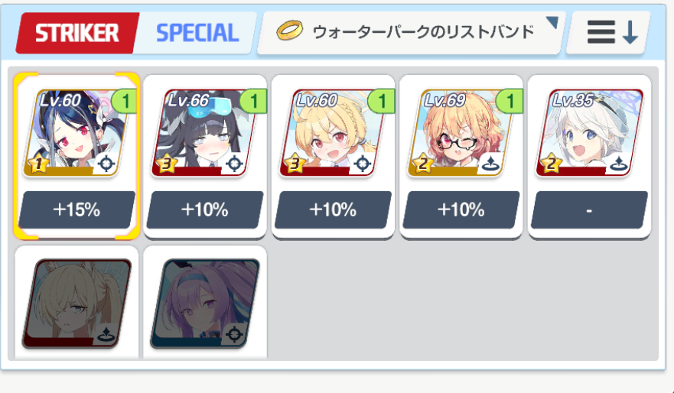Select the Lv.35 white-haired student portrait
Image resolution: width=674 pixels, height=393 pixels.
tap(590, 133)
